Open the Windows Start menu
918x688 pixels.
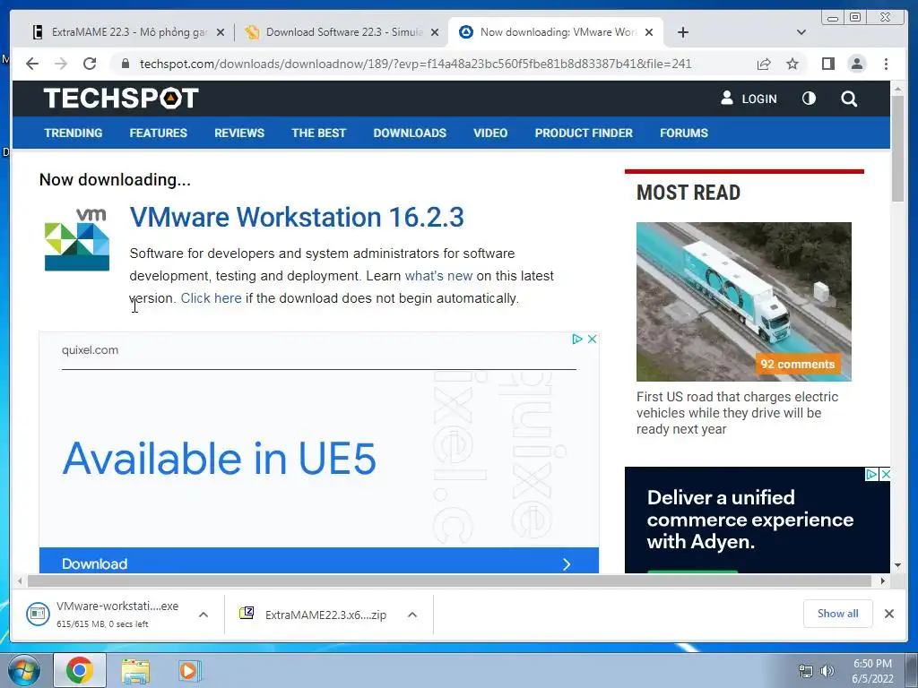23,670
